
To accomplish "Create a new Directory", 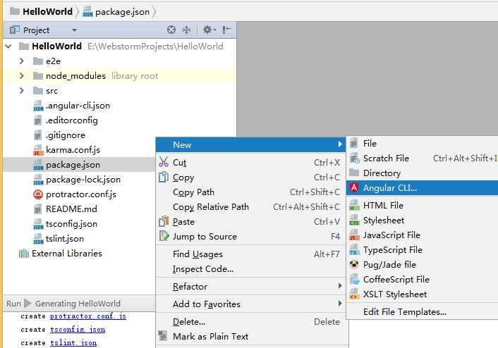I will pos(423,173).
